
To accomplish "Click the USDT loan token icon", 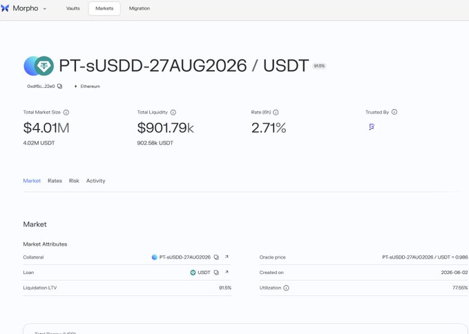I will click(193, 273).
